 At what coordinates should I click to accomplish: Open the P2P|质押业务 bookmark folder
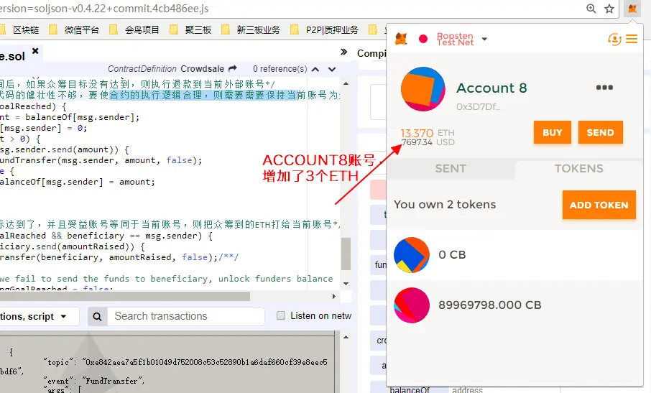coord(324,30)
